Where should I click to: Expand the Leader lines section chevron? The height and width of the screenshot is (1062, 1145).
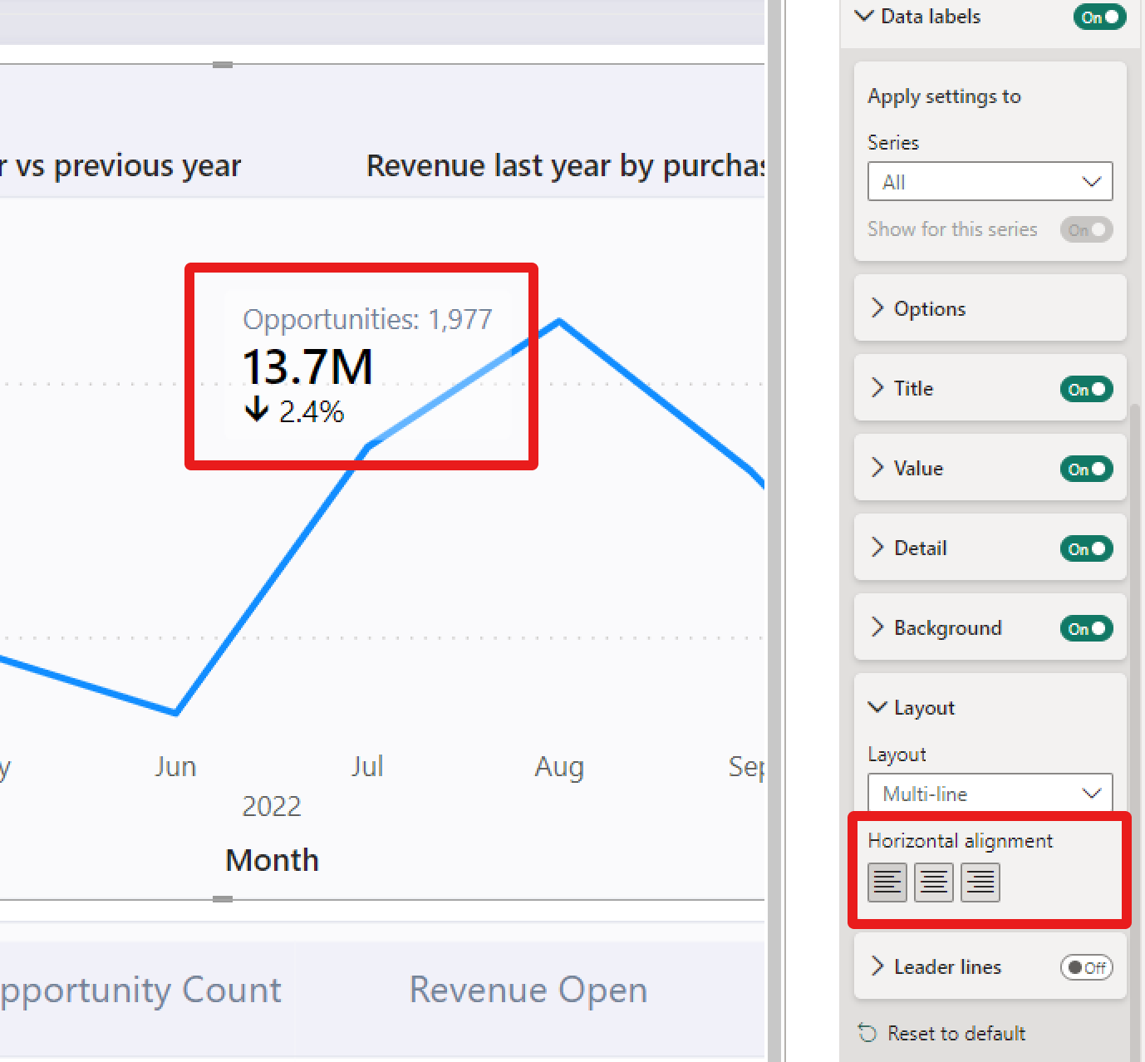(877, 966)
